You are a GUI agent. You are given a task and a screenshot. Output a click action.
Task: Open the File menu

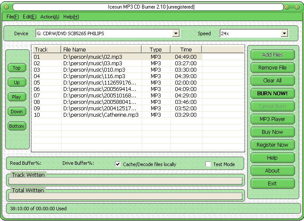tap(12, 17)
